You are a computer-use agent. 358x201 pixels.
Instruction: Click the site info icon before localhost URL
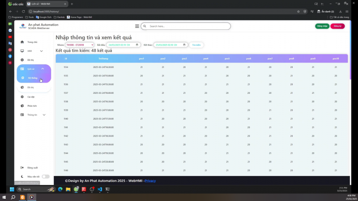[x=30, y=12]
